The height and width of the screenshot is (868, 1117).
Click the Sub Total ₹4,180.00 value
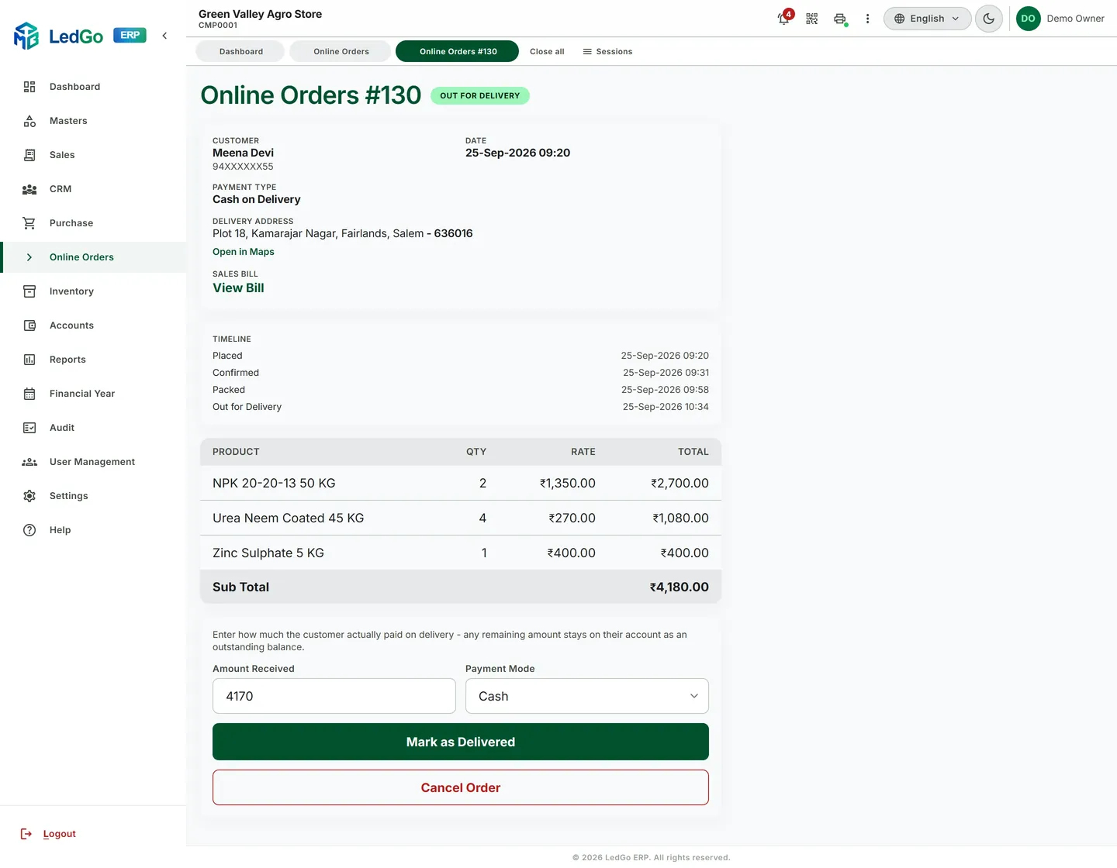[x=679, y=587]
